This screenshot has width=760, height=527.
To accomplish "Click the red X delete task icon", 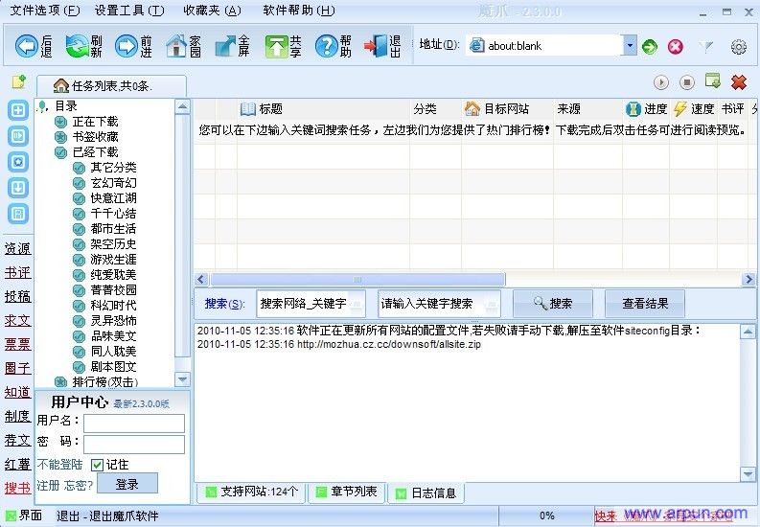I will click(738, 83).
